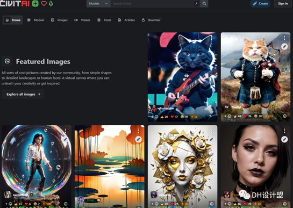This screenshot has width=293, height=208.
Task: Click cry reaction 30 on bagpipe cat
Action: (258, 116)
